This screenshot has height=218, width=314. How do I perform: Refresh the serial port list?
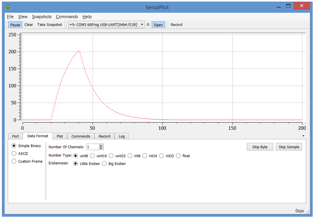148,24
